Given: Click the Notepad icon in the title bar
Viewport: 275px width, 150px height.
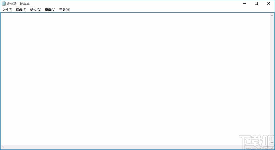Looking at the screenshot, I should pyautogui.click(x=3, y=3).
